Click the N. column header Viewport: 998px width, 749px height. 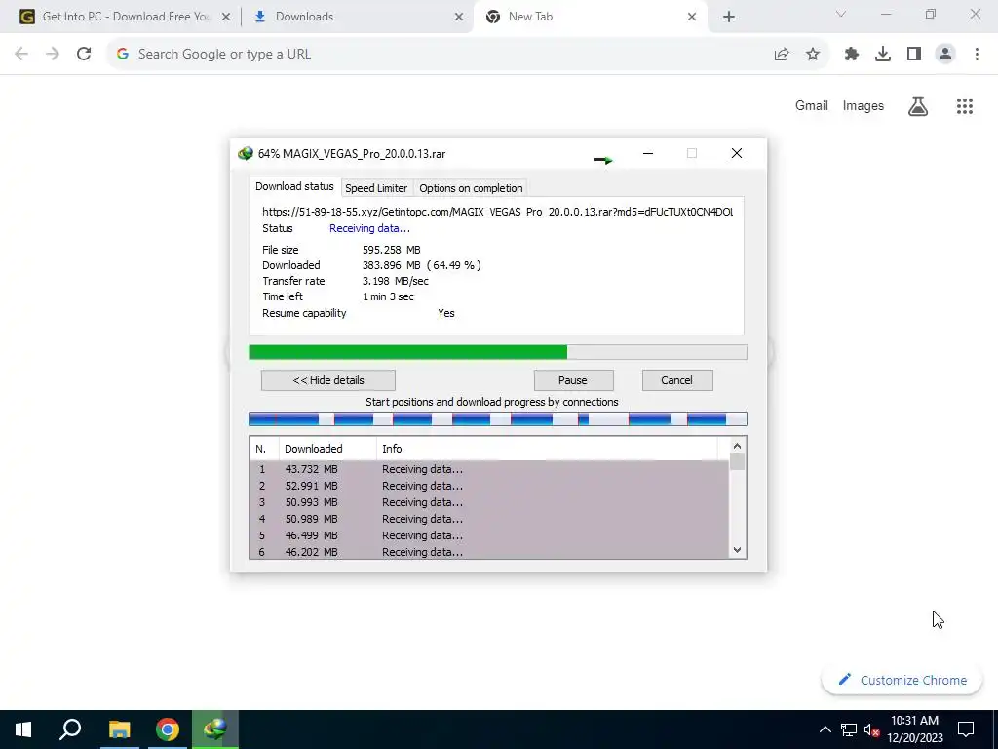coord(264,449)
